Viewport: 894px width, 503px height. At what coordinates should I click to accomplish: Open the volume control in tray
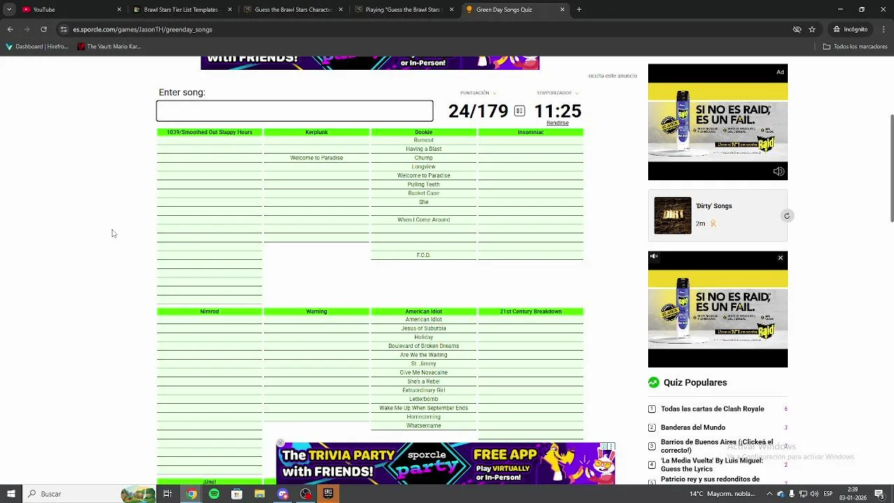(814, 494)
